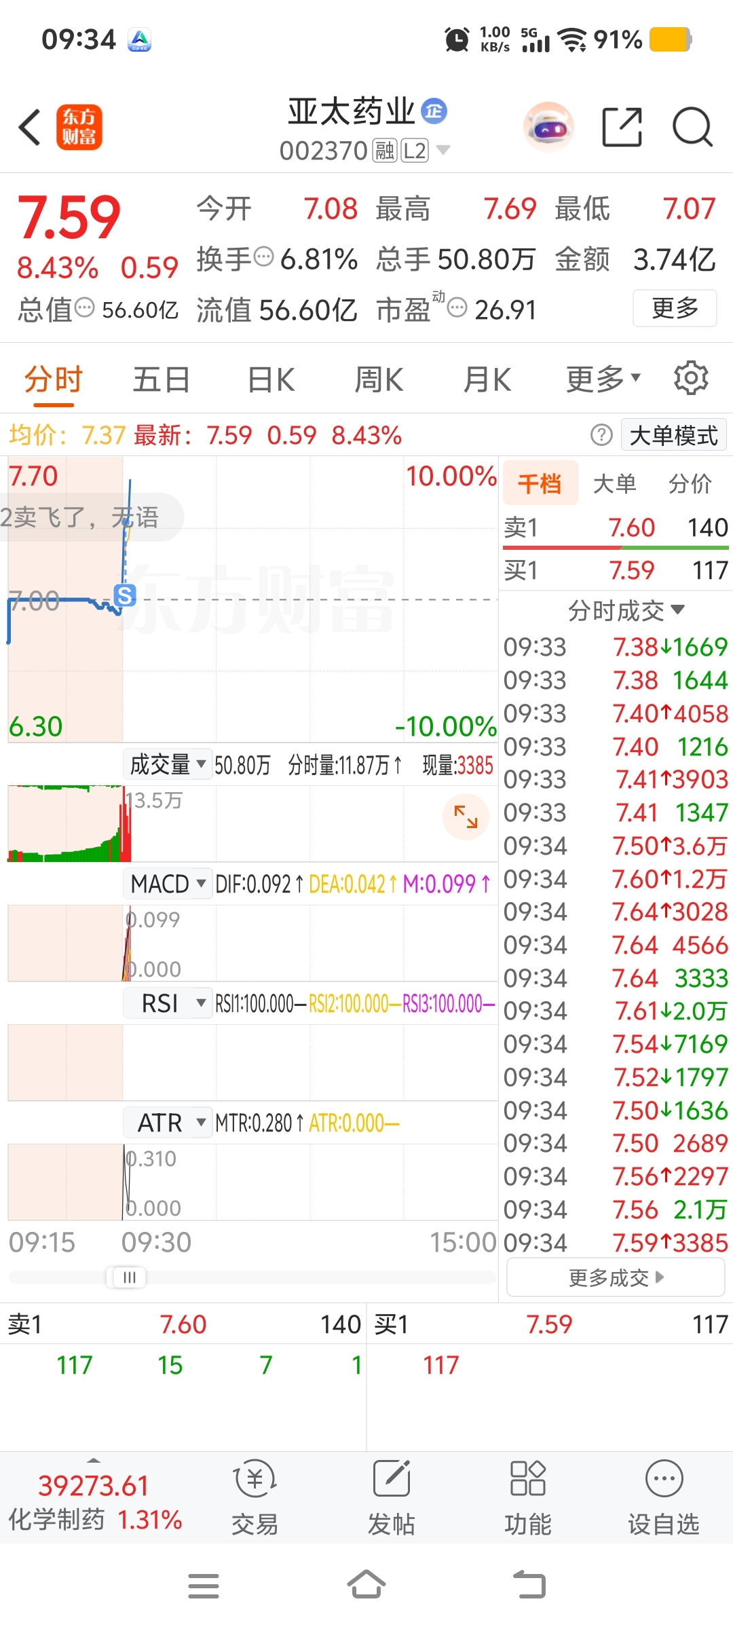
Task: Tap the 化学制药 sector index ticker
Action: pyautogui.click(x=95, y=1501)
